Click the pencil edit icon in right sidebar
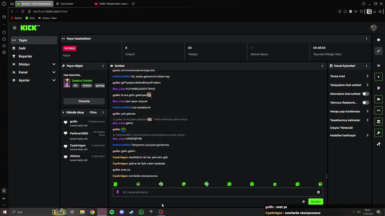This screenshot has height=216, width=385. click(378, 51)
